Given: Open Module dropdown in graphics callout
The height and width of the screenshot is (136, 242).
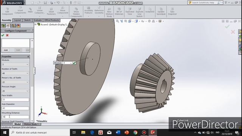Looking at the screenshot, I should pyautogui.click(x=71, y=63).
